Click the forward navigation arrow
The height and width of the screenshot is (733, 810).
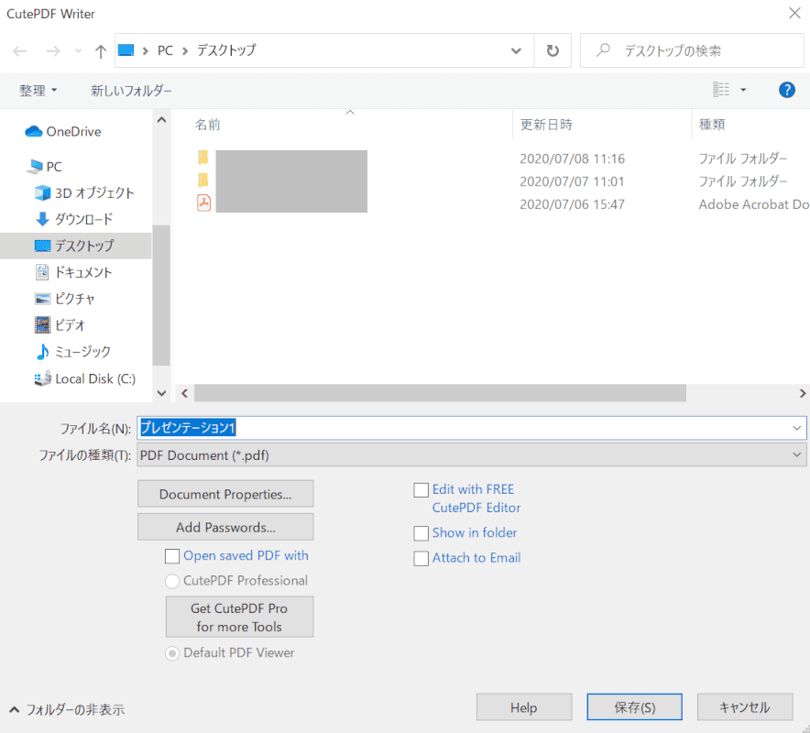coord(53,50)
